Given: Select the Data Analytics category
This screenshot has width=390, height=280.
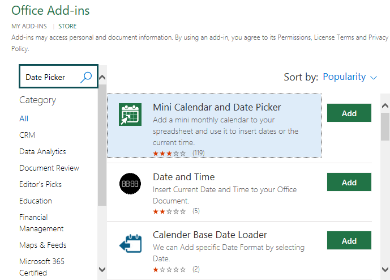Looking at the screenshot, I should (x=42, y=151).
